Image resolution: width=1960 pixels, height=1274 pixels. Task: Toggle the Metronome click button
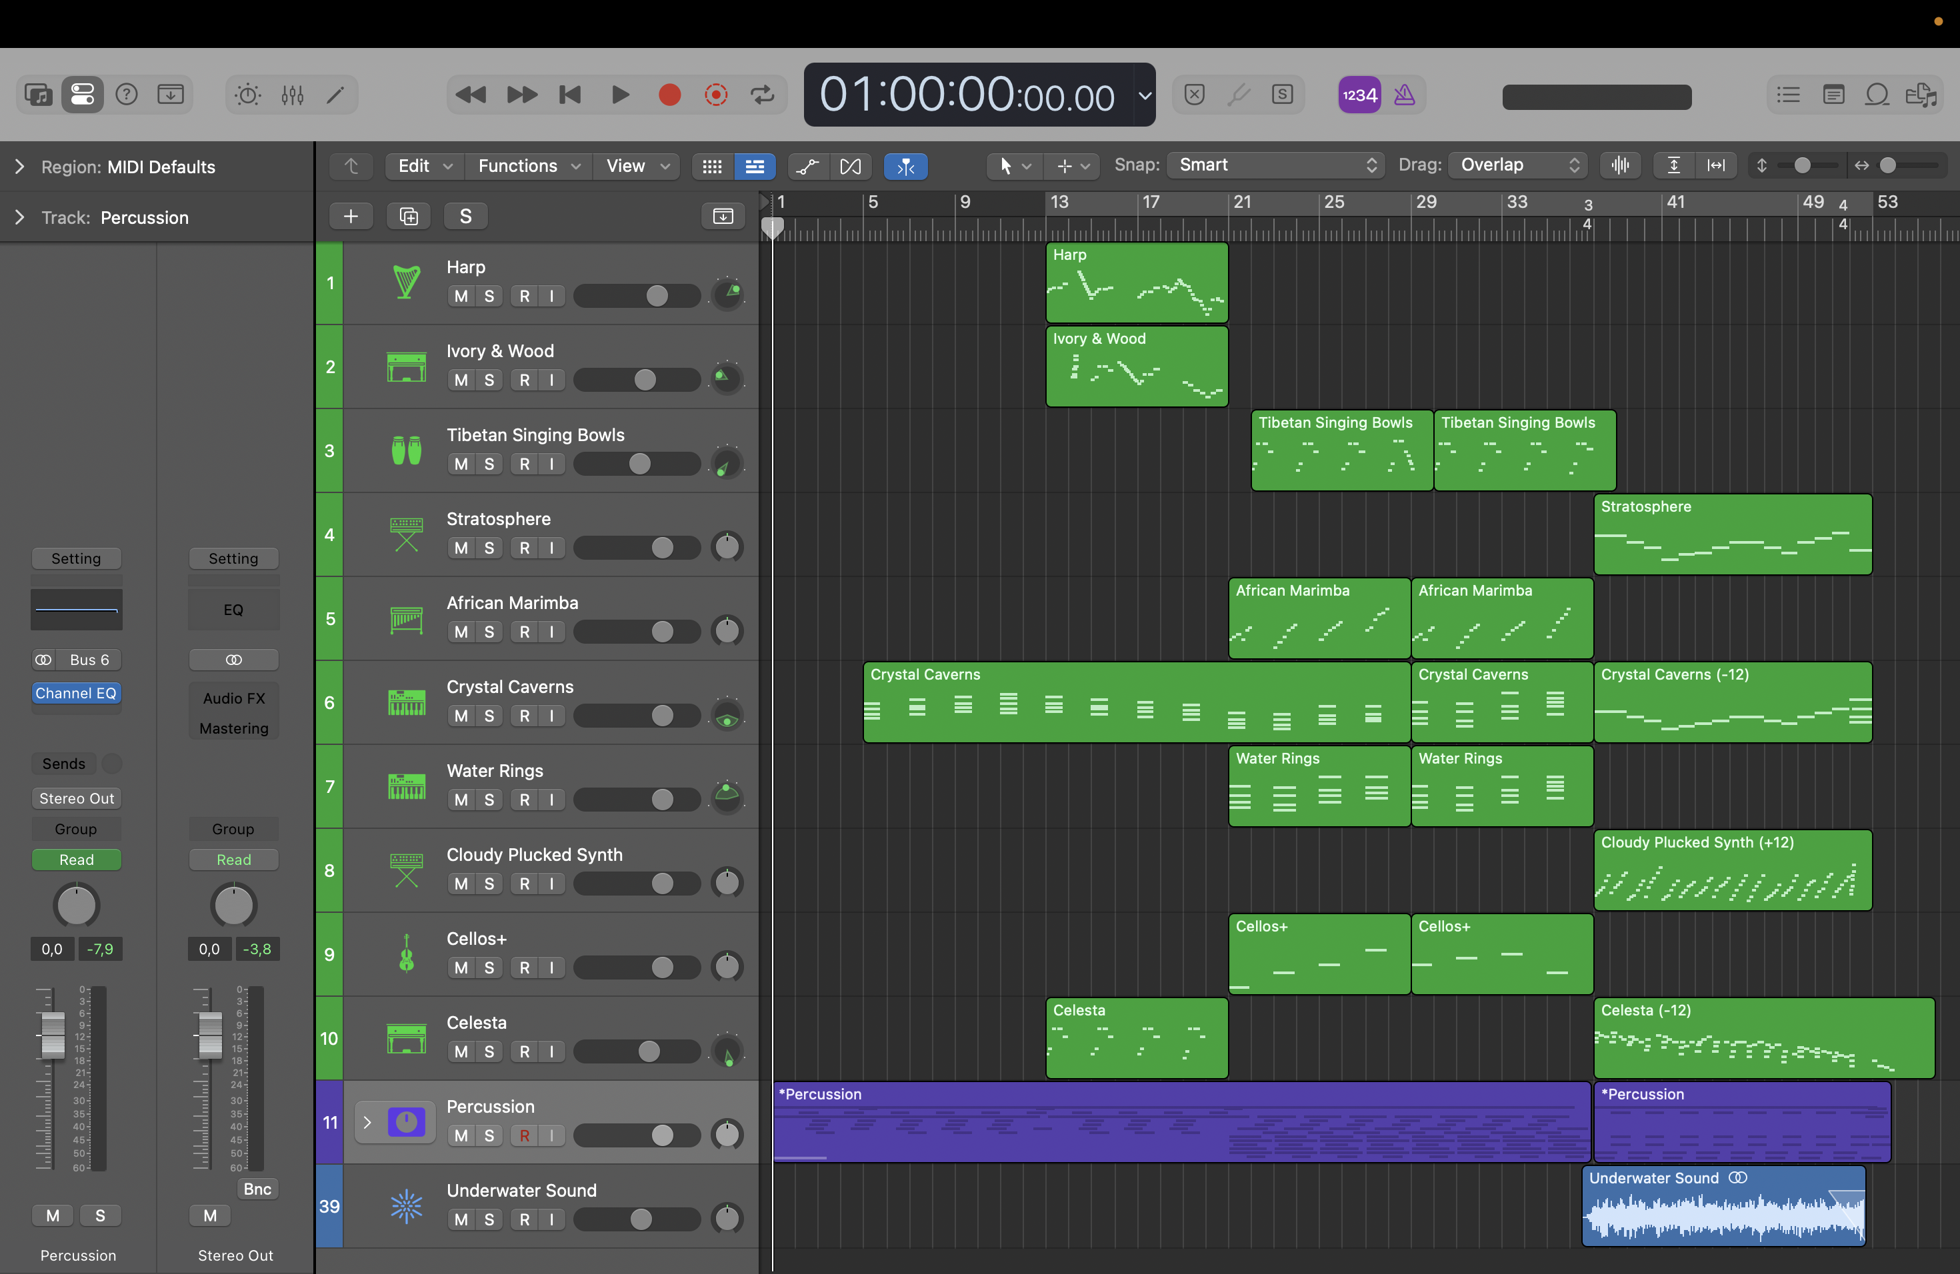pyautogui.click(x=1404, y=95)
